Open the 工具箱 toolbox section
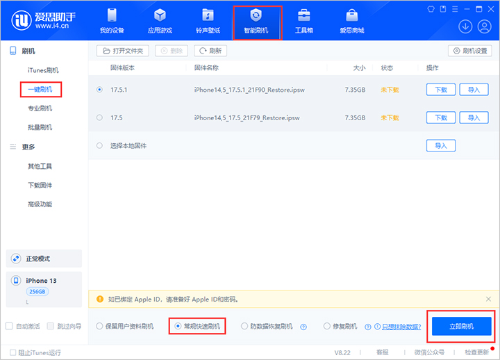The width and height of the screenshot is (500, 360). tap(303, 21)
